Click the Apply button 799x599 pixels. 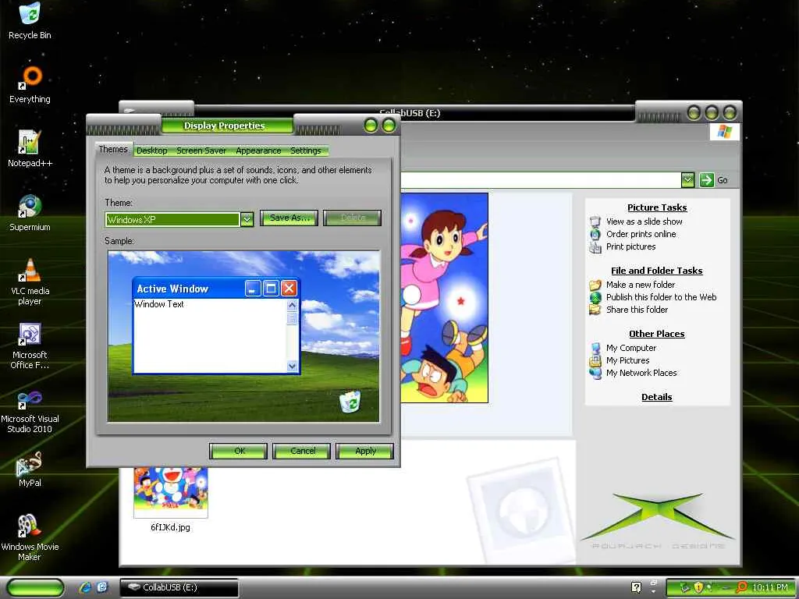pos(365,452)
